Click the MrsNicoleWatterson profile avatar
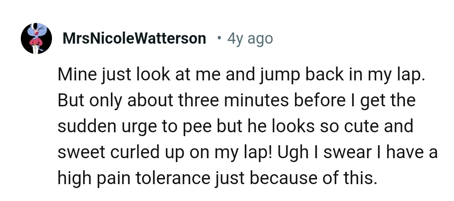 click(x=36, y=38)
